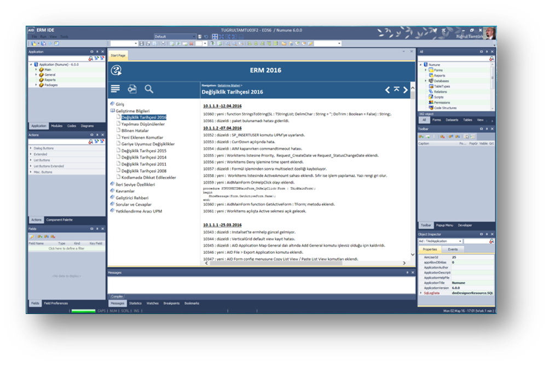
Task: Click vertical scrollbar down arrow in help
Action: pyautogui.click(x=413, y=254)
